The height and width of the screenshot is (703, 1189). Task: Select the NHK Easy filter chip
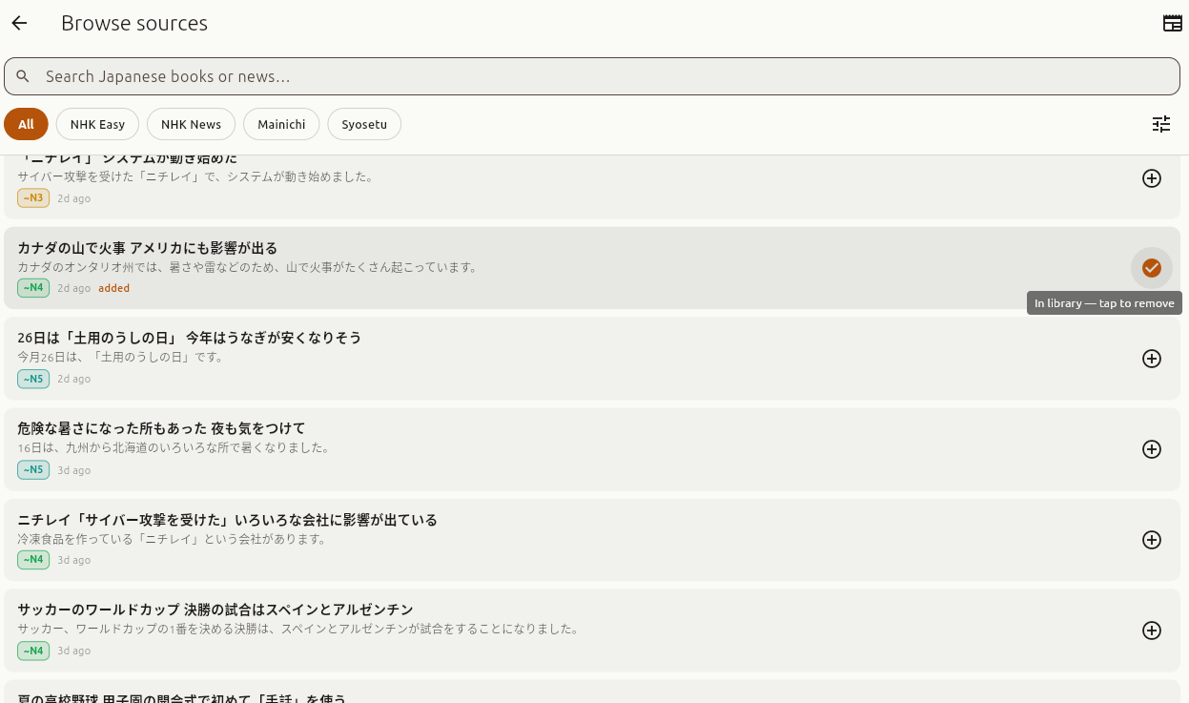pyautogui.click(x=97, y=124)
